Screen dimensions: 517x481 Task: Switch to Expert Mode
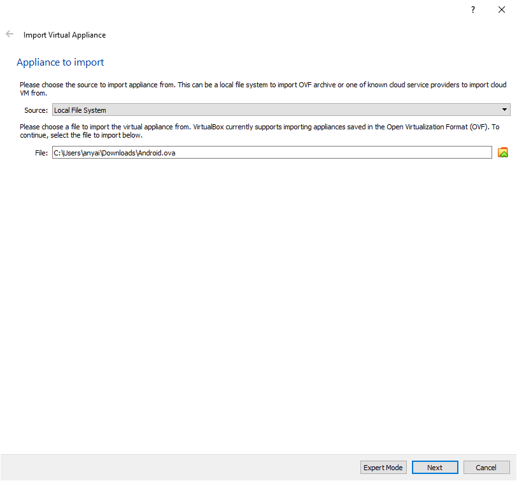383,467
